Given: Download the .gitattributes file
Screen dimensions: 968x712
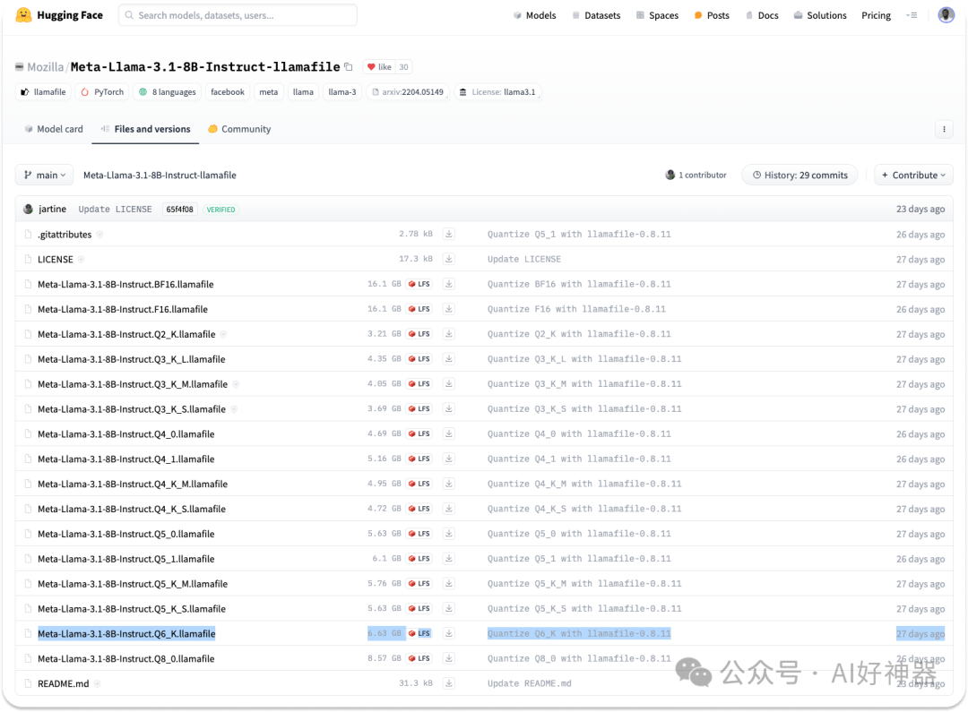Looking at the screenshot, I should click(x=449, y=234).
